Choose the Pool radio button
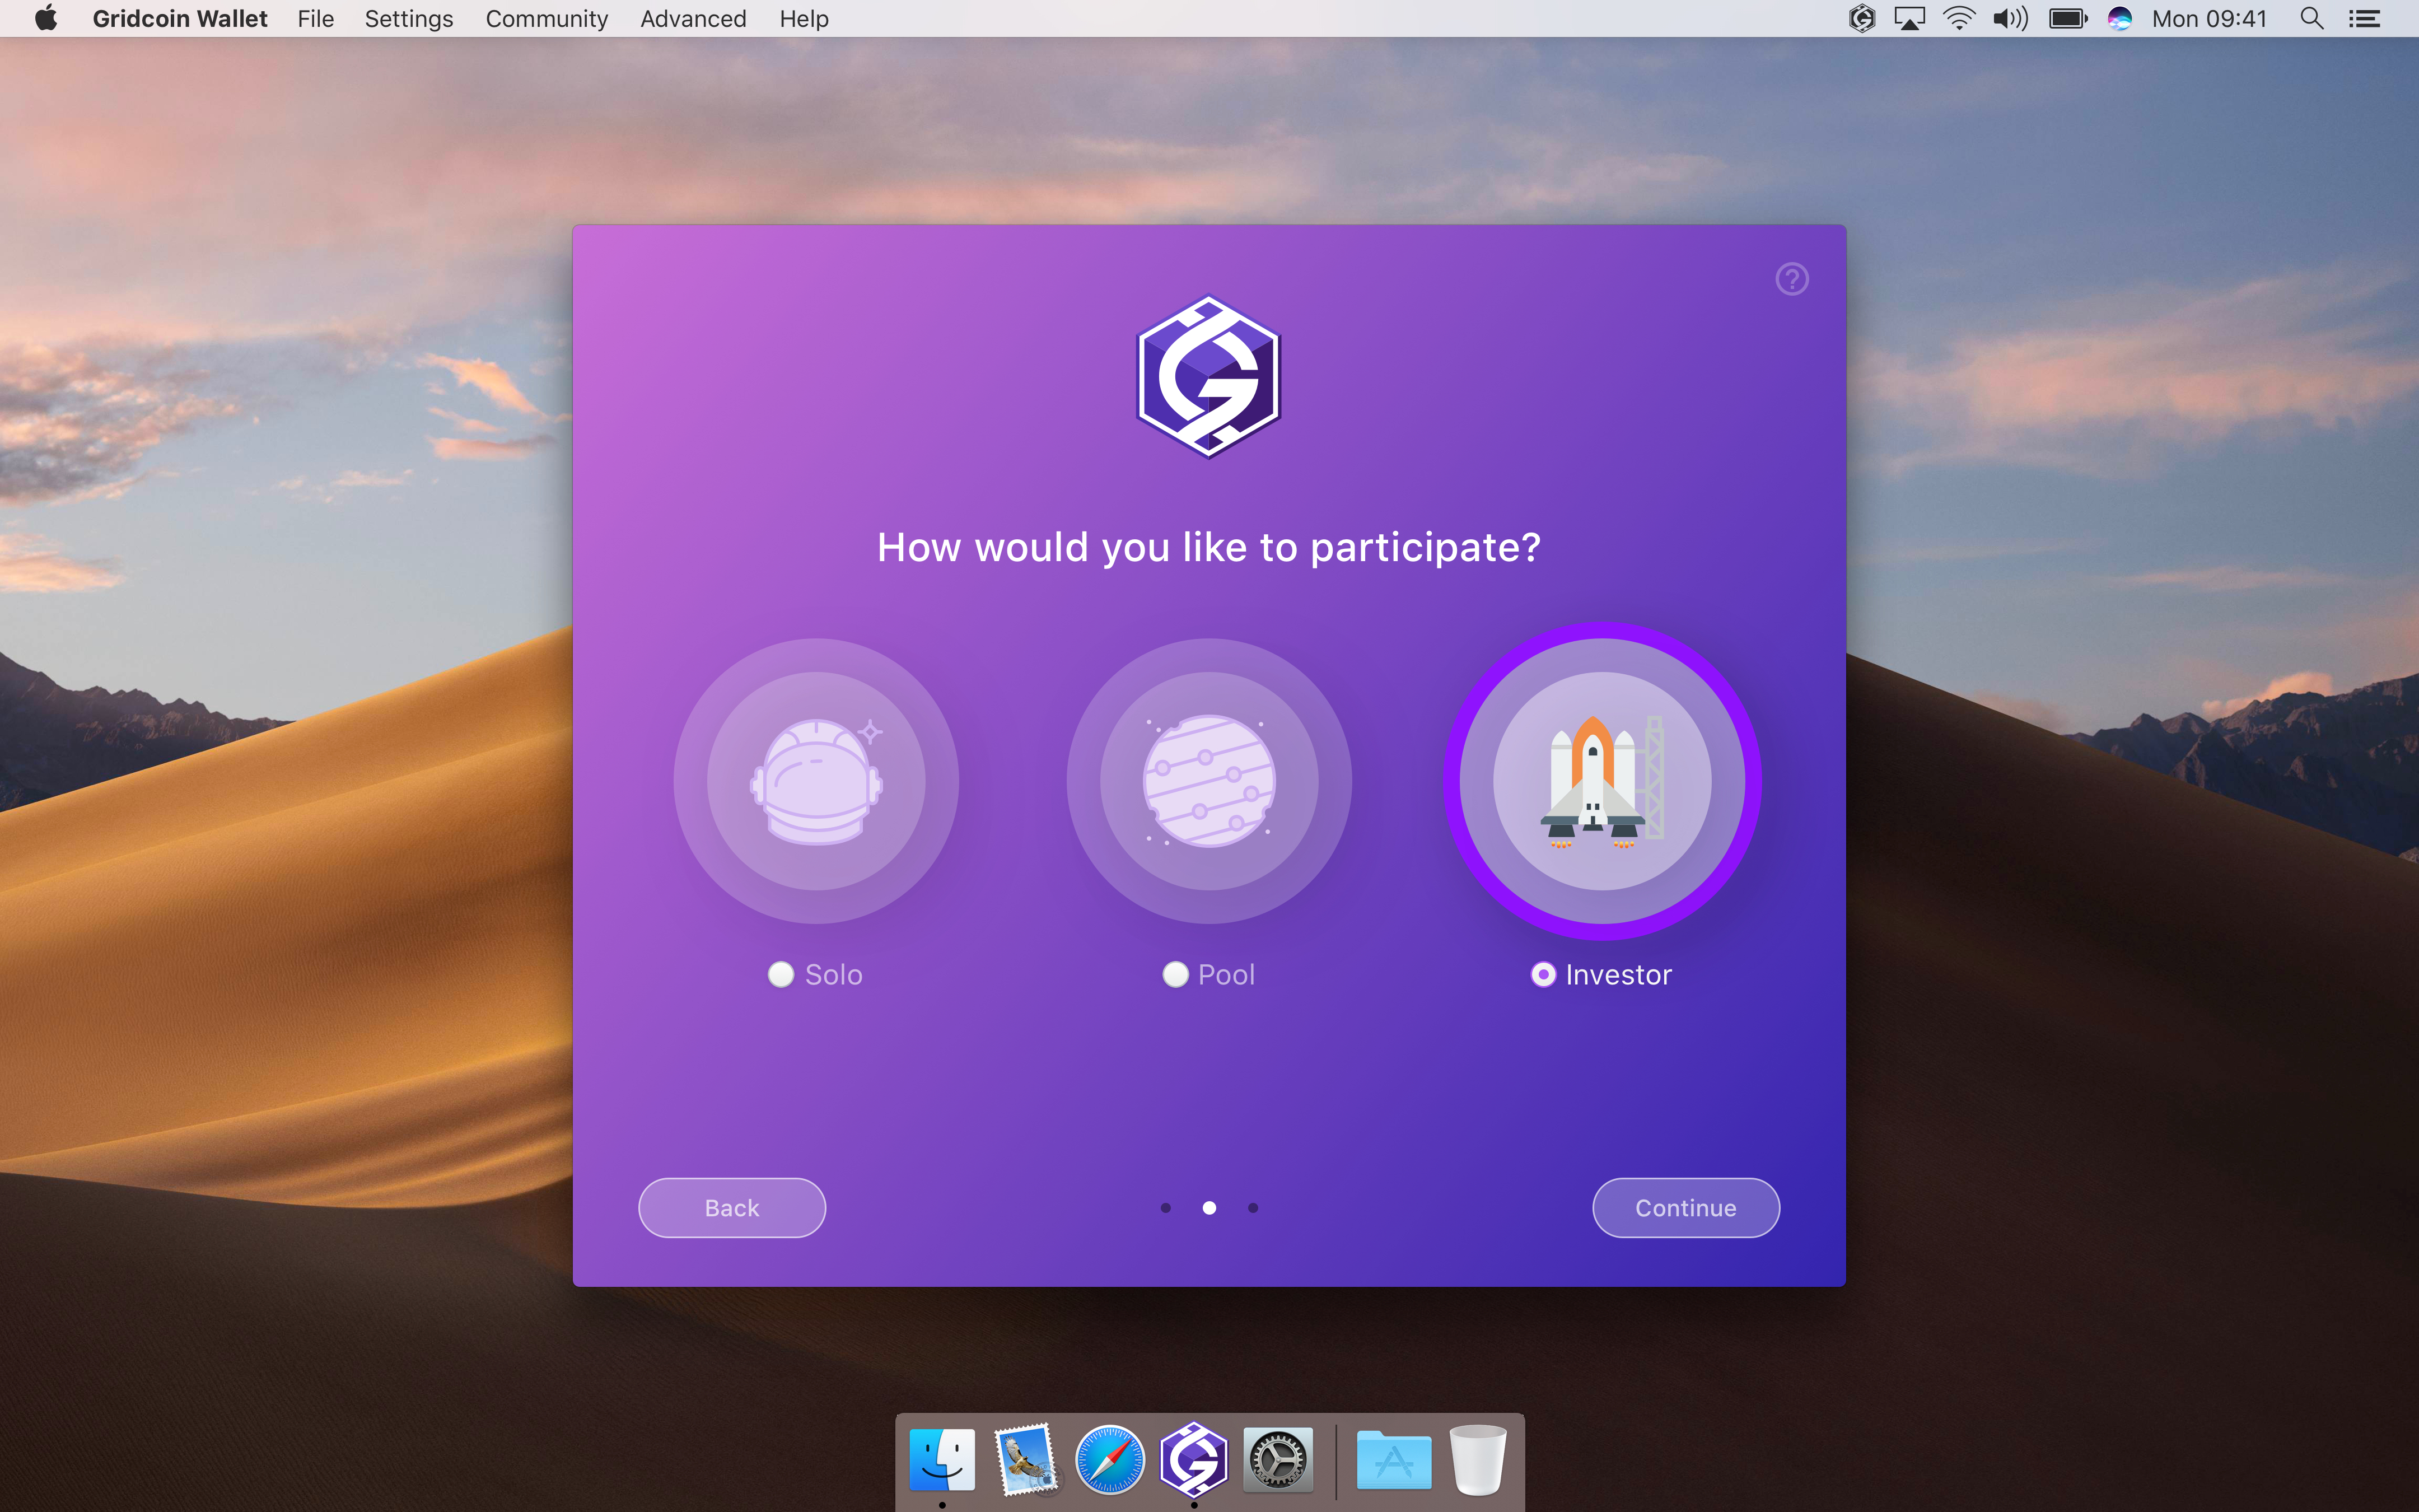2419x1512 pixels. click(1175, 974)
